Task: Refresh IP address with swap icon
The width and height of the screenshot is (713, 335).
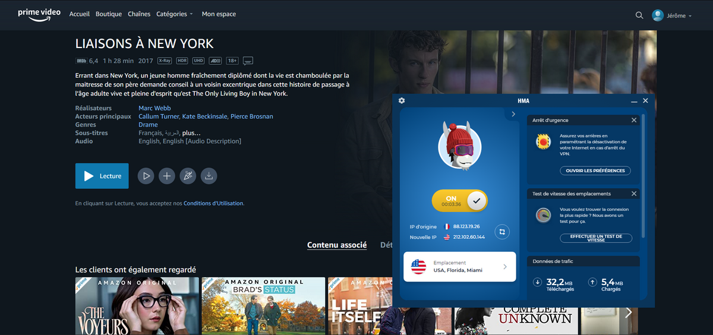Action: (x=502, y=232)
